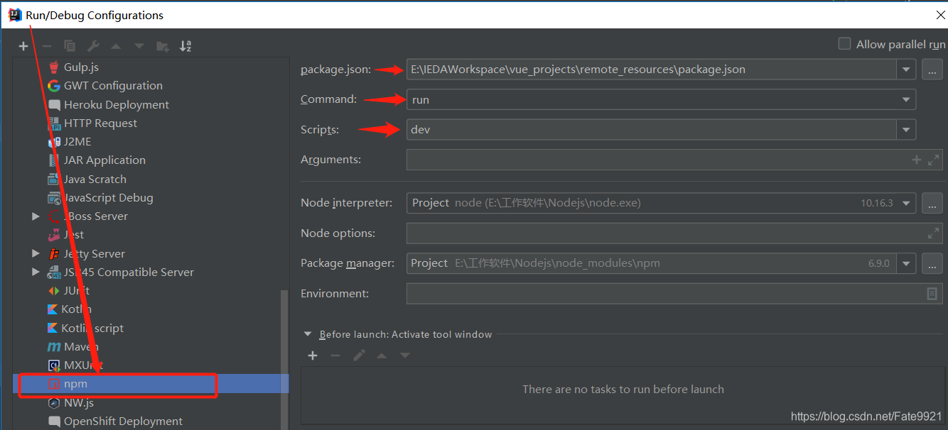The image size is (948, 430).
Task: Expand the Arguments field editor
Action: (934, 160)
